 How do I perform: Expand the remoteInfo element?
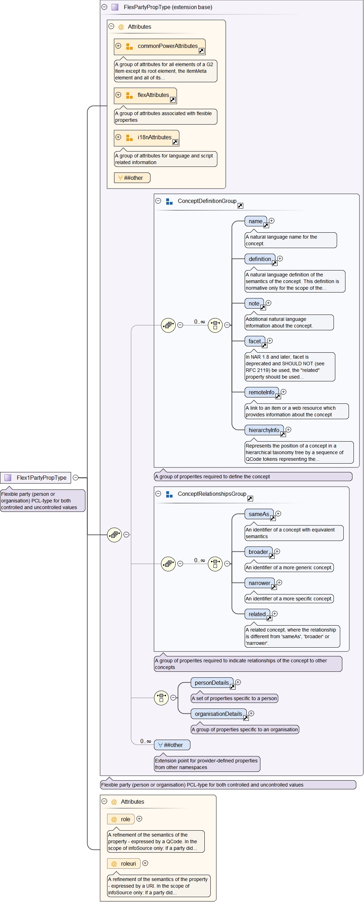(x=284, y=392)
